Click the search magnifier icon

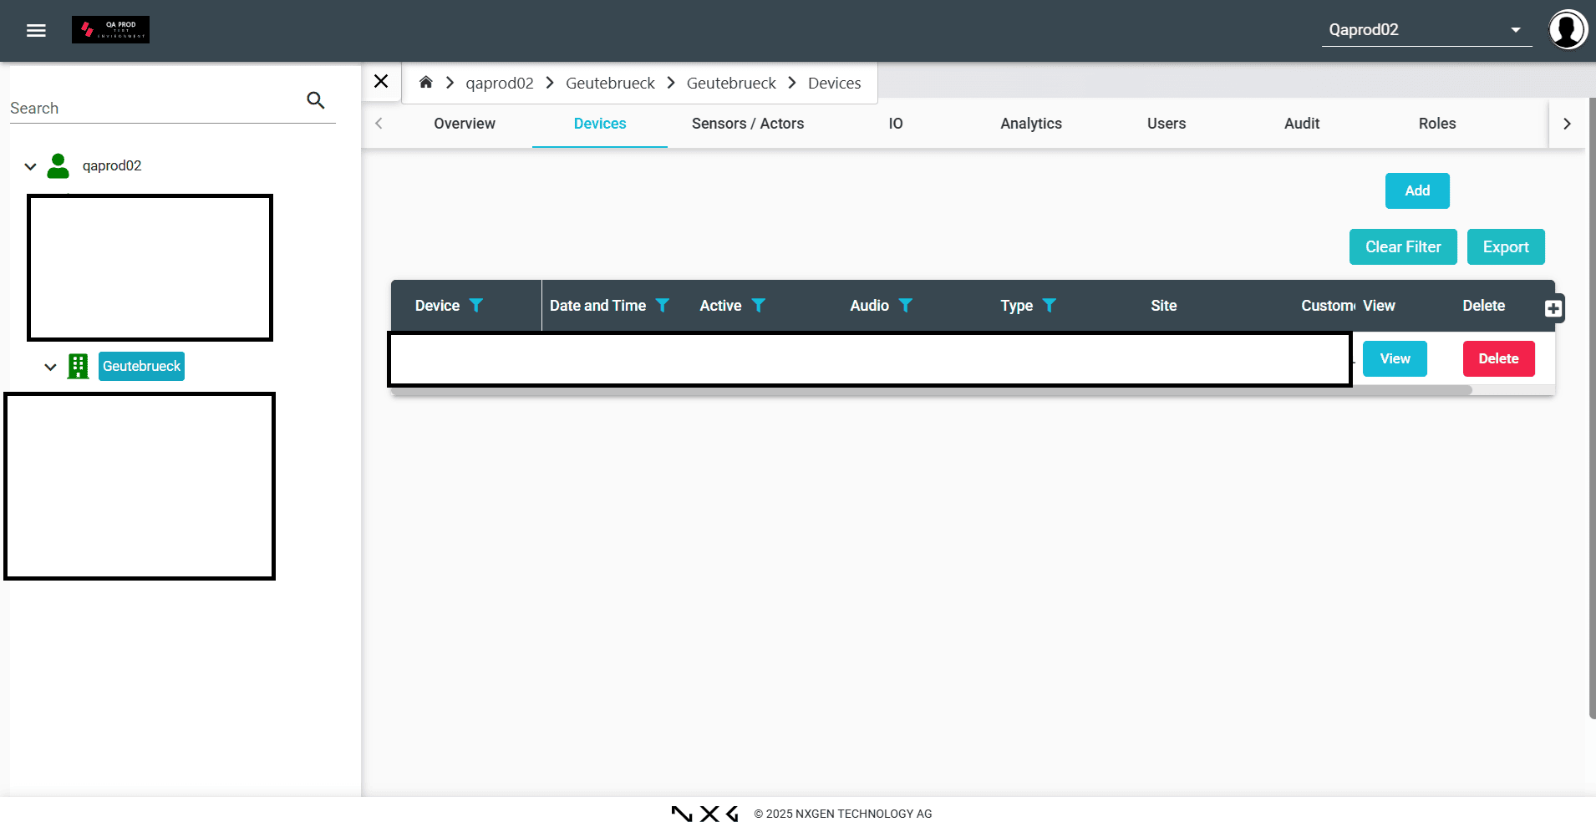[x=315, y=100]
